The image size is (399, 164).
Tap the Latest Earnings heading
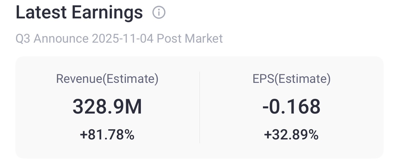pyautogui.click(x=79, y=13)
